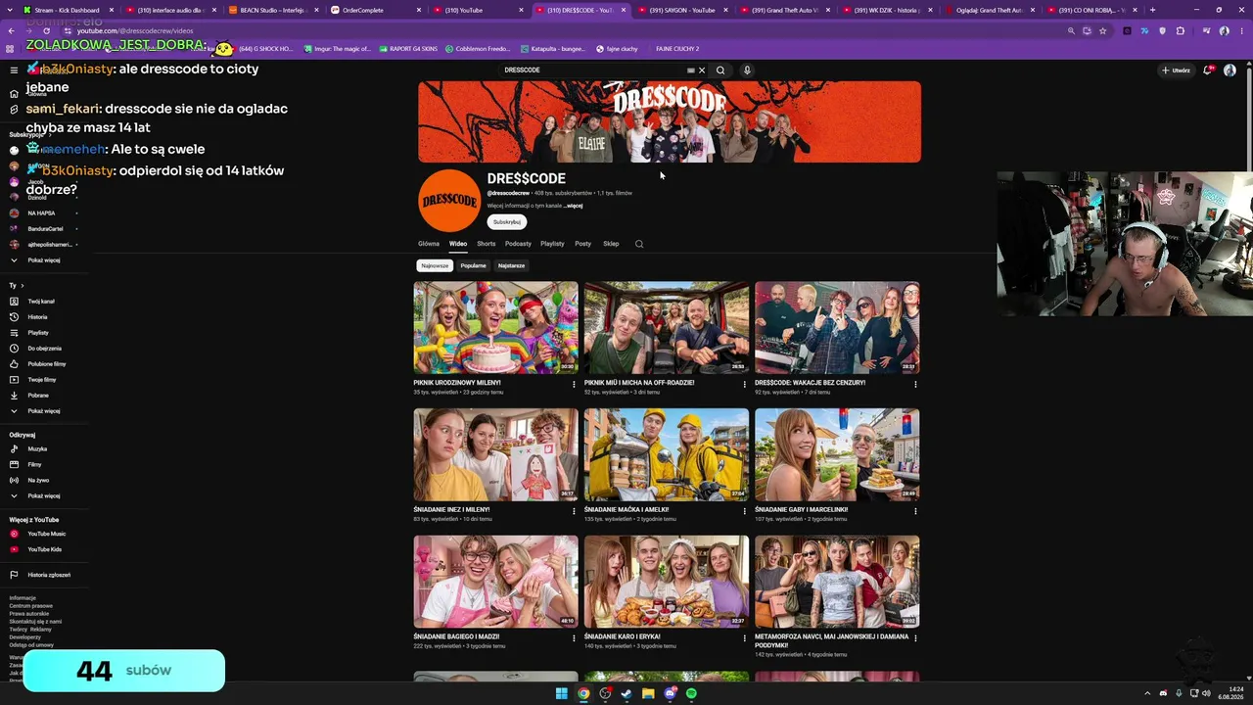
Task: Open YouTube Music from sidebar
Action: click(x=44, y=534)
